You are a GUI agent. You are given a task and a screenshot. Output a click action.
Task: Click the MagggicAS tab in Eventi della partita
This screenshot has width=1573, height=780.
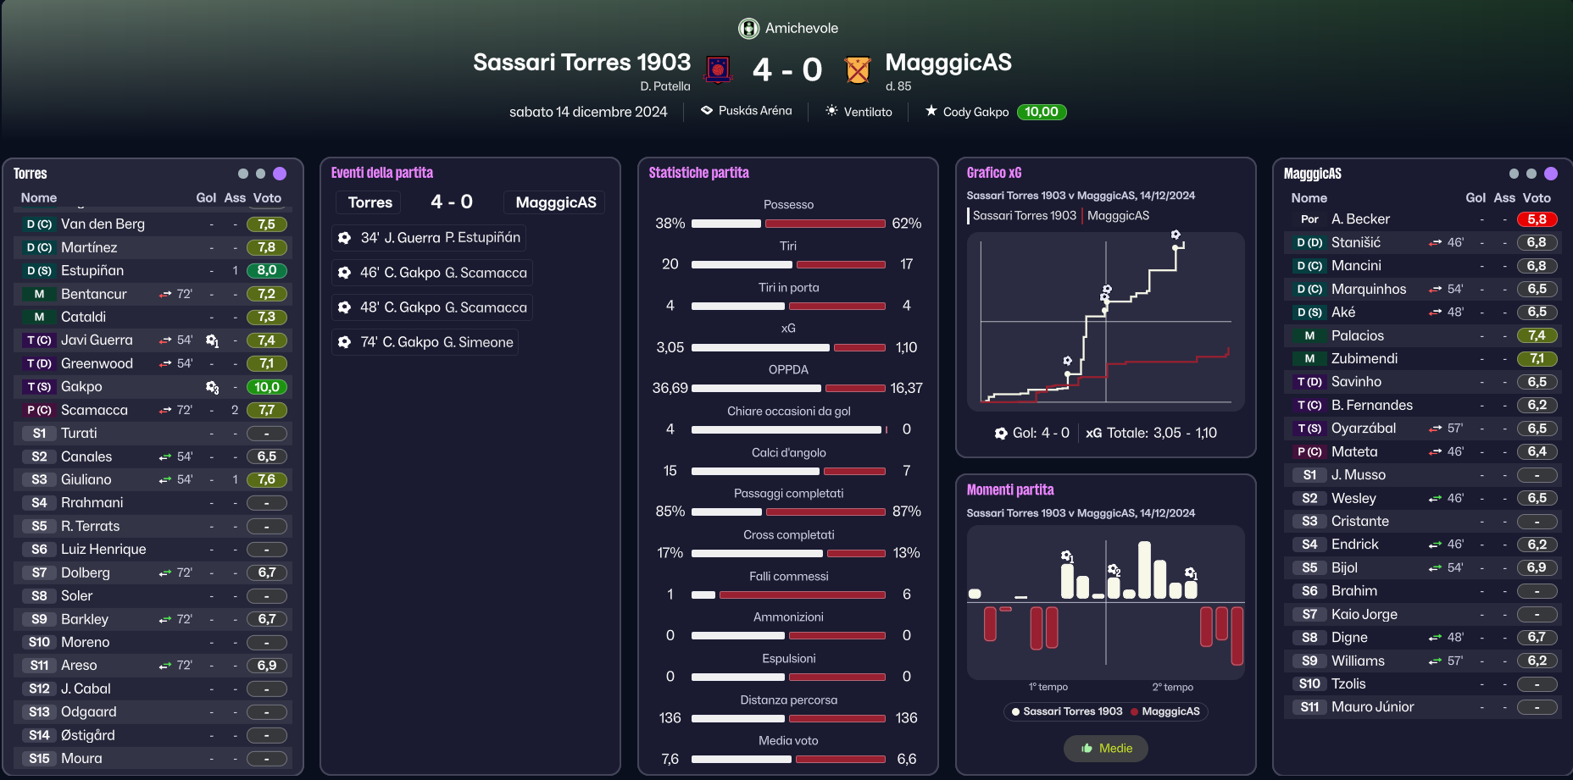click(555, 202)
